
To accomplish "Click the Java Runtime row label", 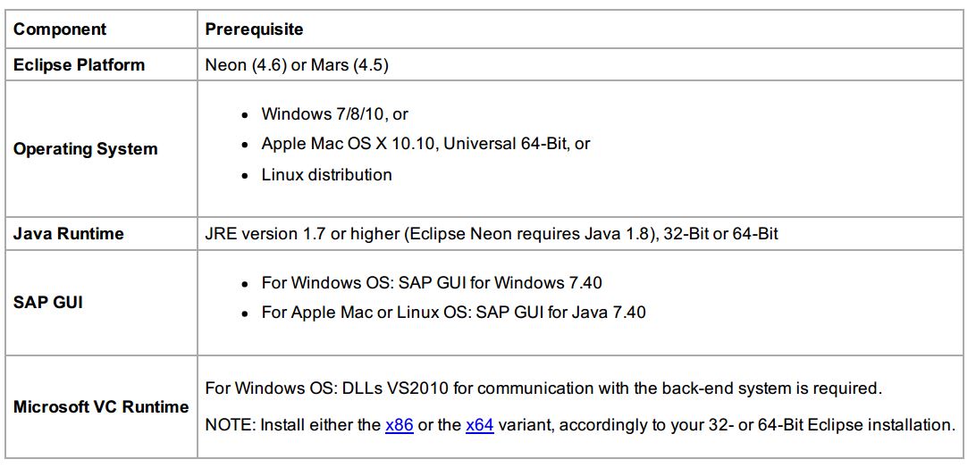I will click(x=69, y=234).
